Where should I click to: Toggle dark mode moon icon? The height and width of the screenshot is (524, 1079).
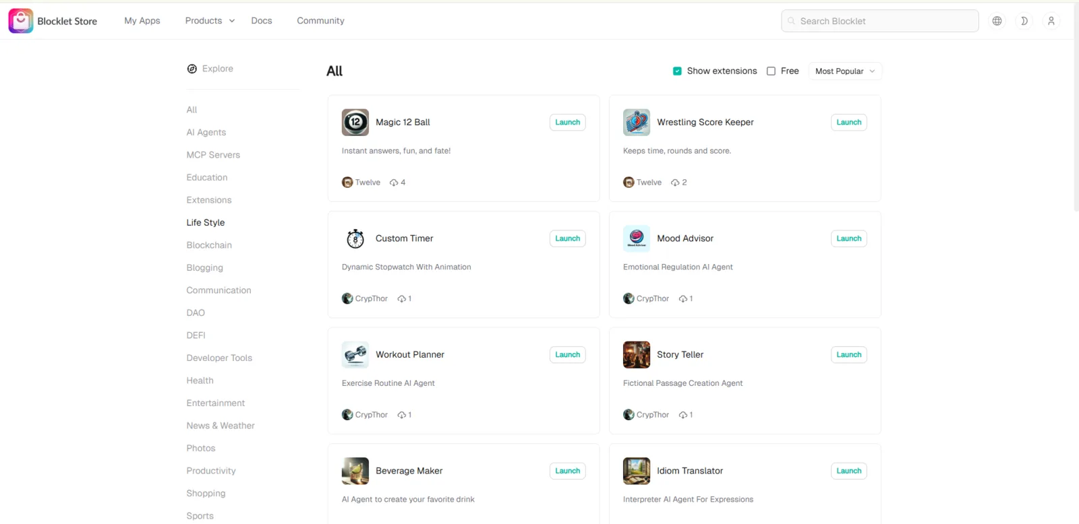point(1024,21)
